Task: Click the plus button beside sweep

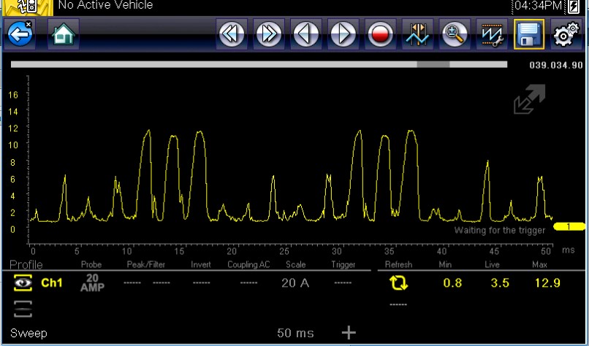Action: click(349, 333)
